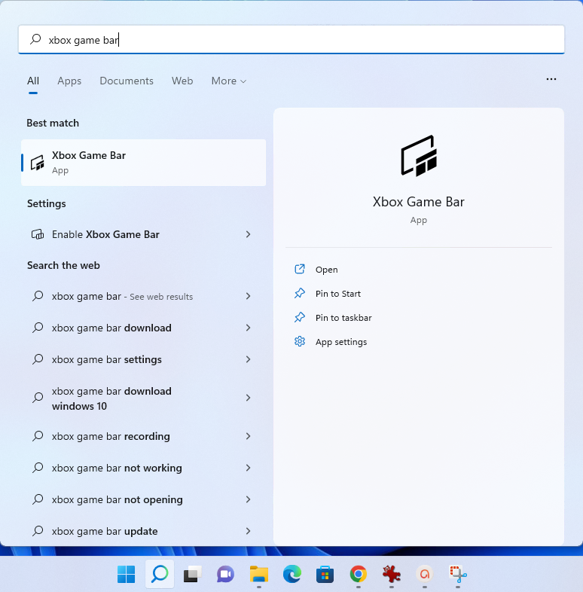Switch to the All tab

pos(33,81)
